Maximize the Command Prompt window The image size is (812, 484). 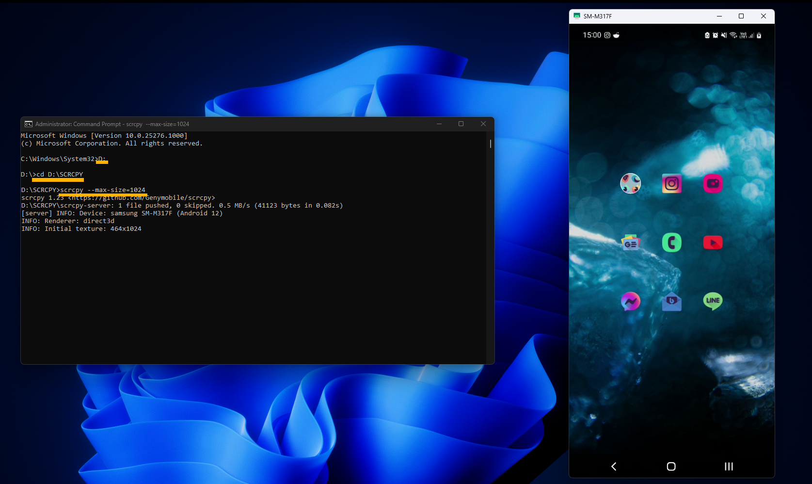pos(461,124)
